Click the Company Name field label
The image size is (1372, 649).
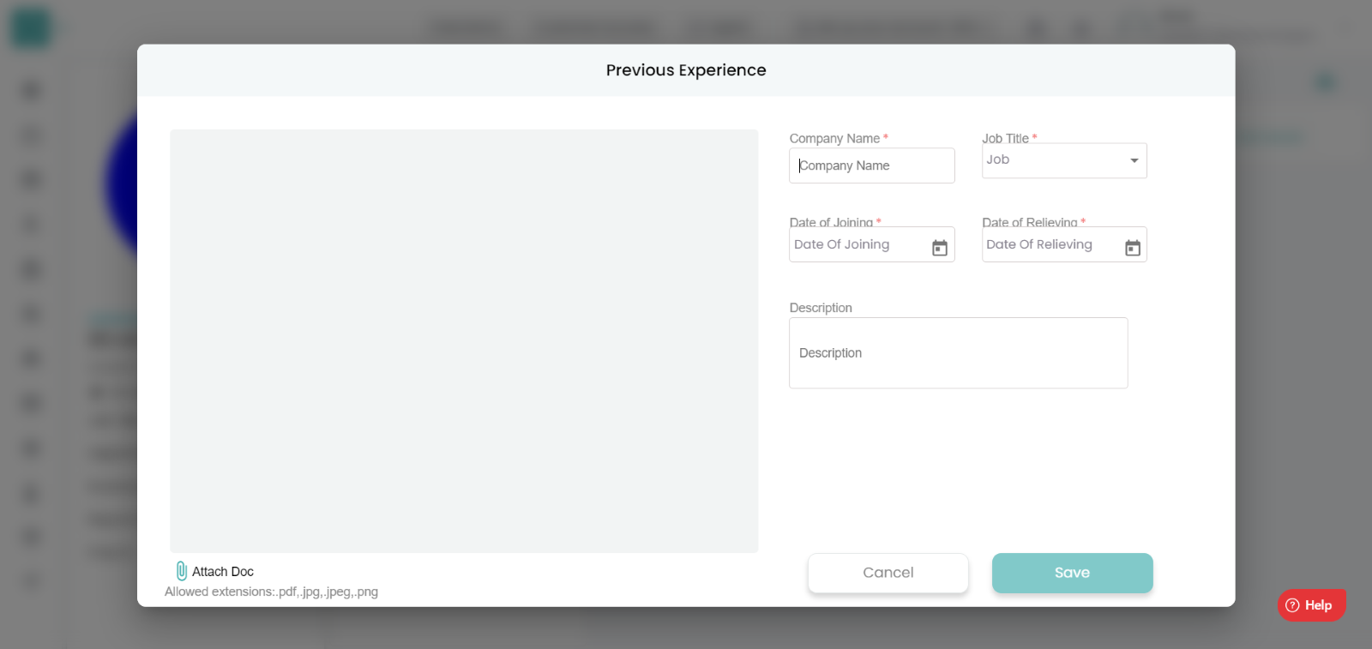(834, 138)
